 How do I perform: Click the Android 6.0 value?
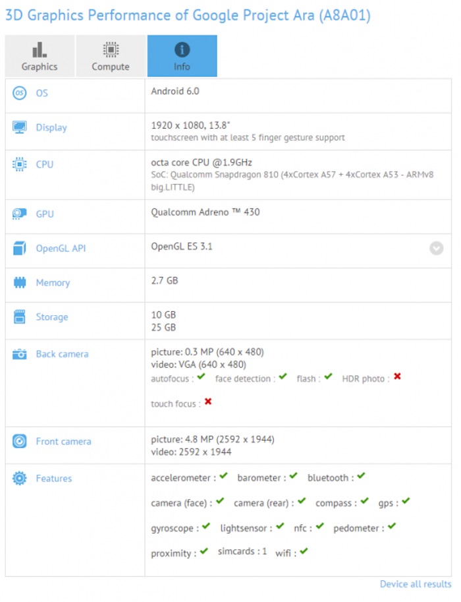pos(175,91)
